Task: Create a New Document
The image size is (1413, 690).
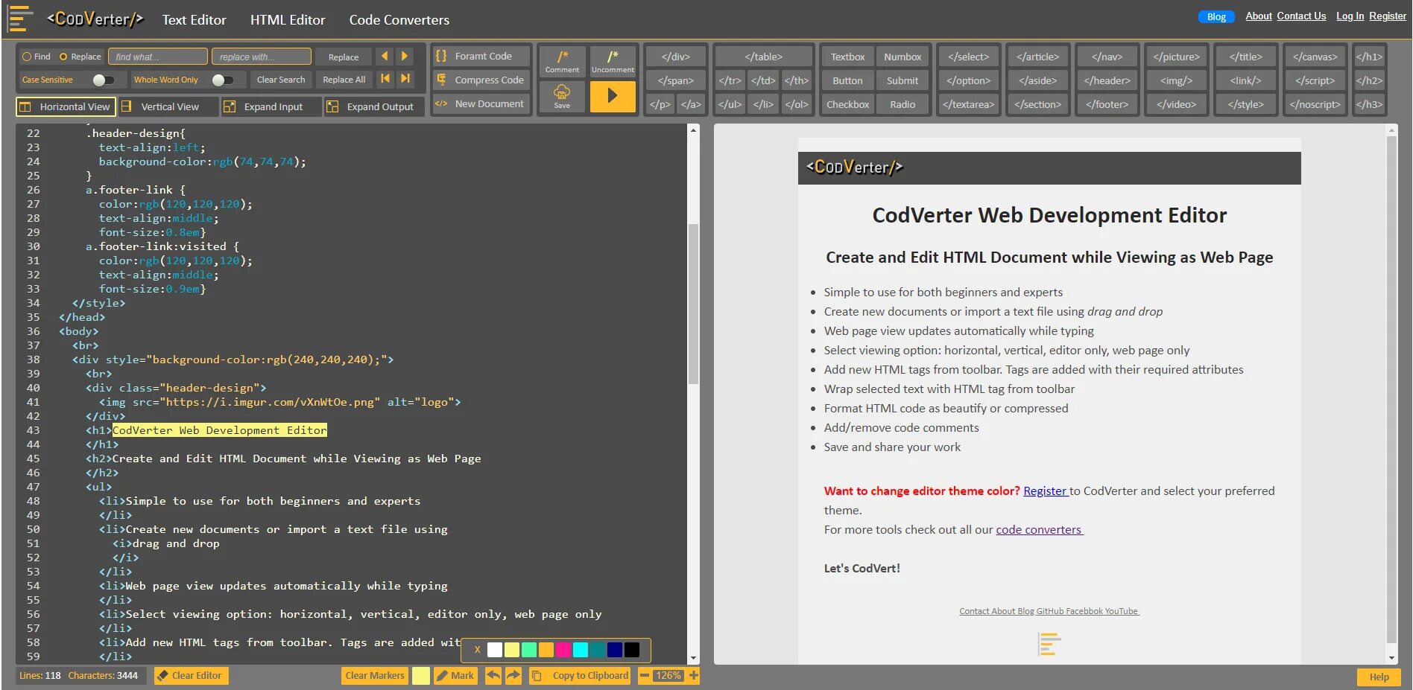Action: point(481,103)
